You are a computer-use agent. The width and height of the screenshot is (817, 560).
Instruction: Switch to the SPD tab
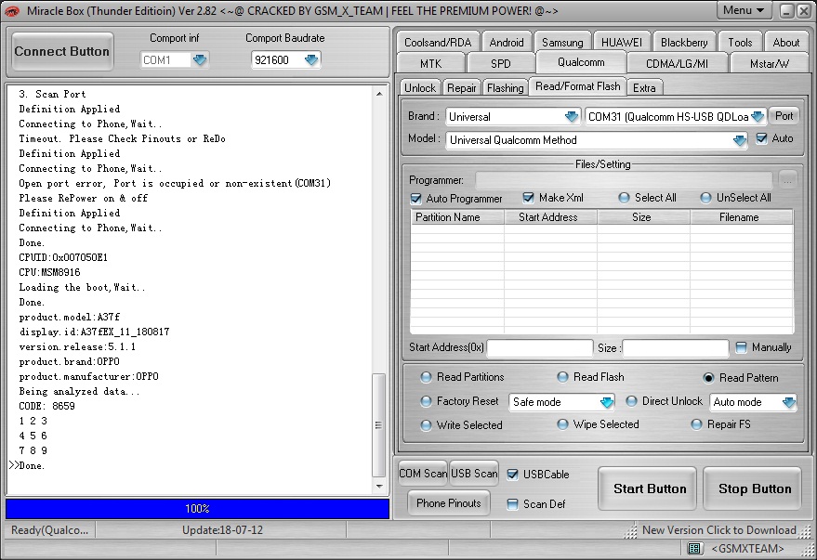click(501, 63)
